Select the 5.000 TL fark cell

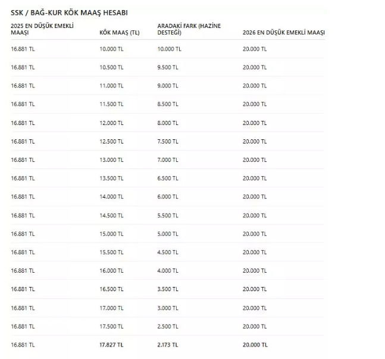tap(168, 234)
